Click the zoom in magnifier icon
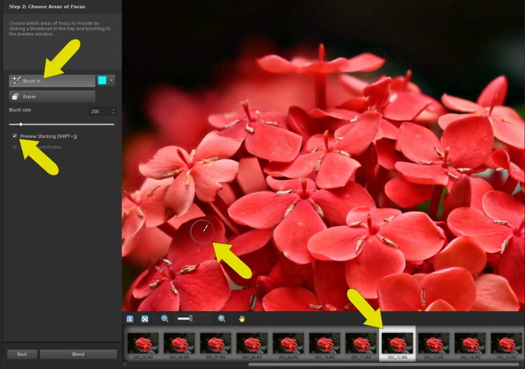Image resolution: width=525 pixels, height=369 pixels. click(221, 319)
